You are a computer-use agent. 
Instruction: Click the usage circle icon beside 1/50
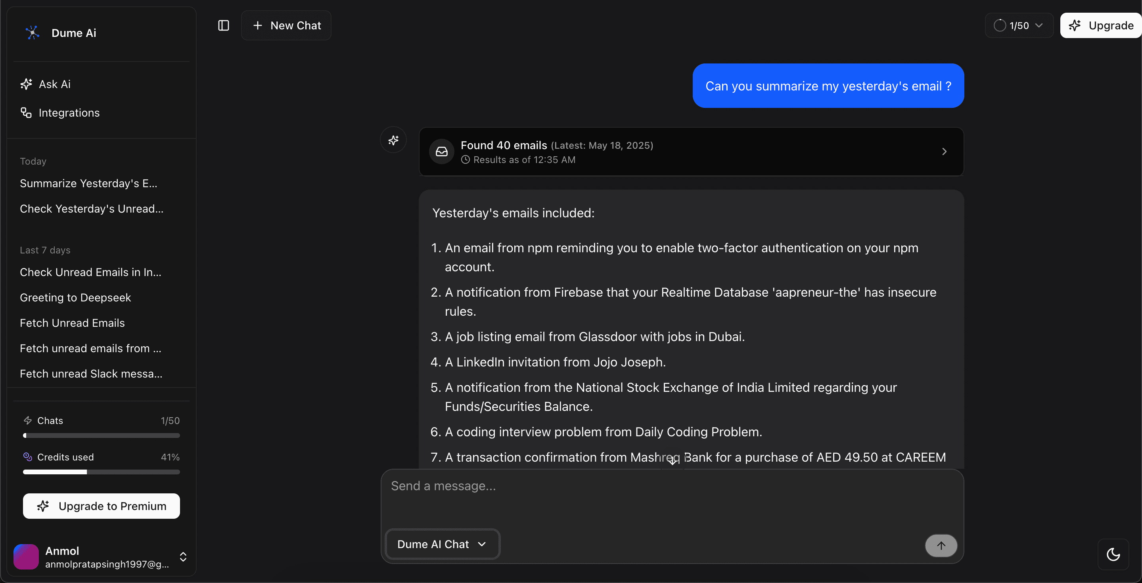1000,26
